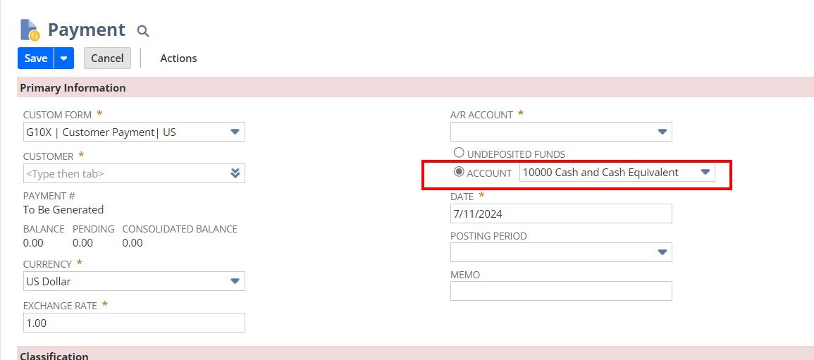Viewport: 814px width, 360px height.
Task: Click the Exchange Rate input field
Action: 134,323
